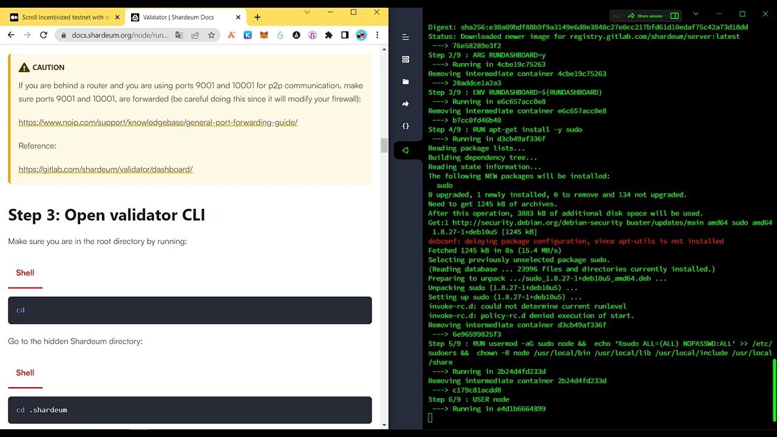
Task: Select the active terminal session icon in sidebar
Action: pos(405,150)
